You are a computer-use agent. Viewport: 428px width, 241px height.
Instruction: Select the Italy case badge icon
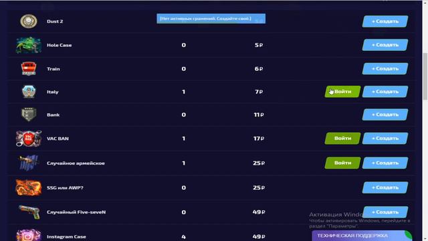coord(29,92)
